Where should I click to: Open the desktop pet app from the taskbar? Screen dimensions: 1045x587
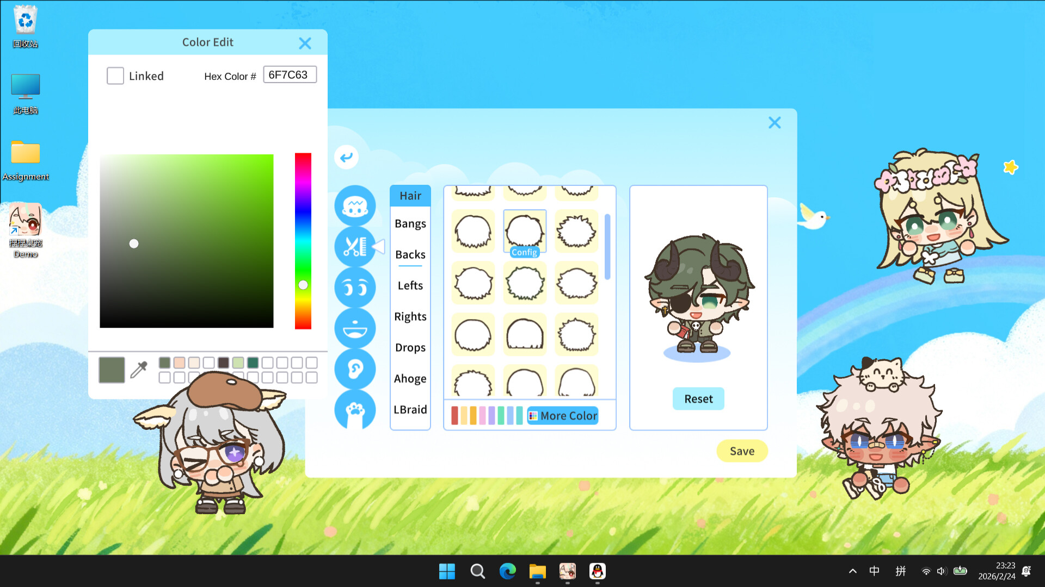pos(568,571)
